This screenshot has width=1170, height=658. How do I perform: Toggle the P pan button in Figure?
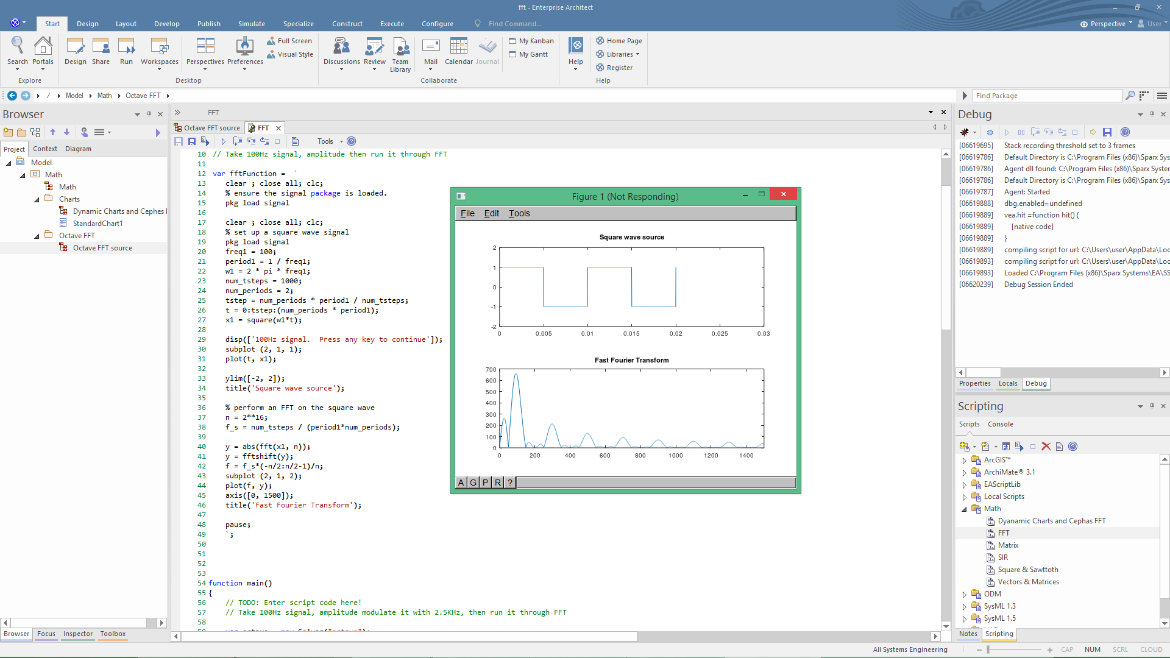pyautogui.click(x=485, y=483)
